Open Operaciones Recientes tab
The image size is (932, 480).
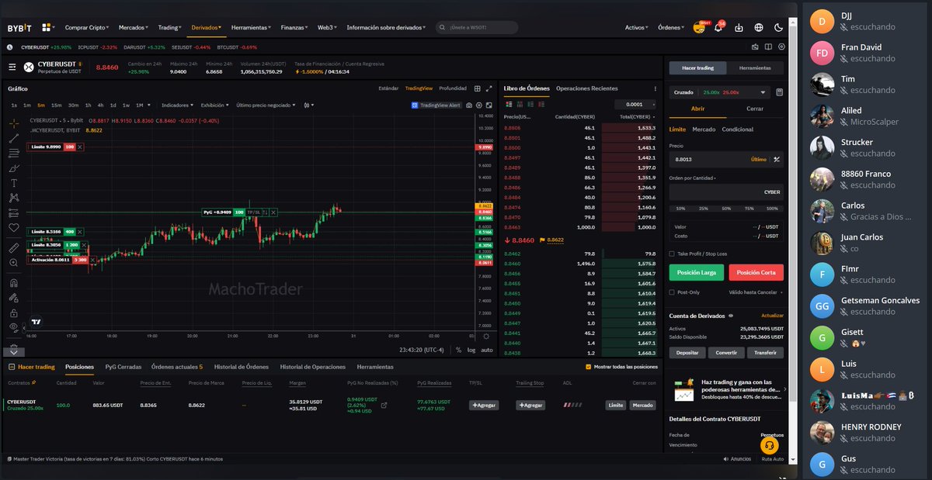click(x=587, y=88)
